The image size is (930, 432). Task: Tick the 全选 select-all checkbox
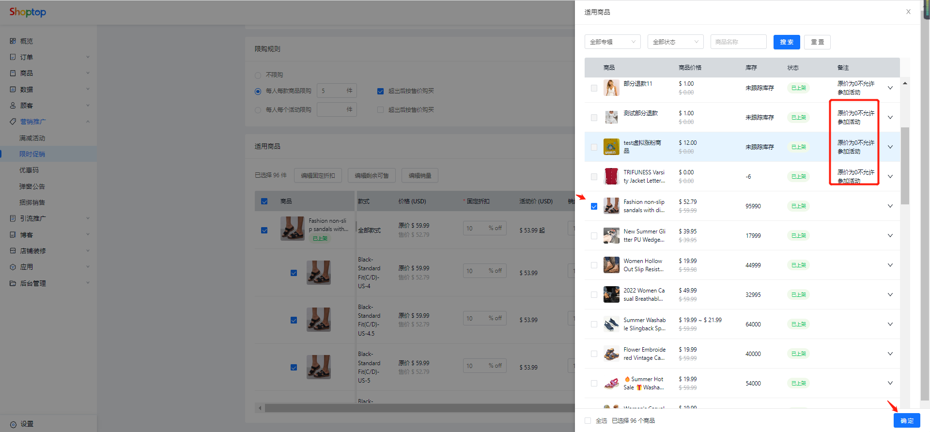point(588,421)
